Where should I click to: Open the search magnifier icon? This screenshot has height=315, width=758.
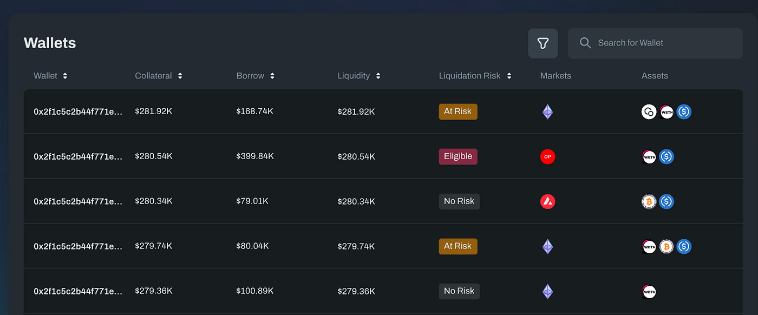(585, 43)
